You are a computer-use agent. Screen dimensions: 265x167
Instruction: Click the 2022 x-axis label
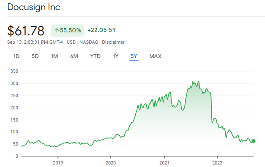pyautogui.click(x=217, y=163)
